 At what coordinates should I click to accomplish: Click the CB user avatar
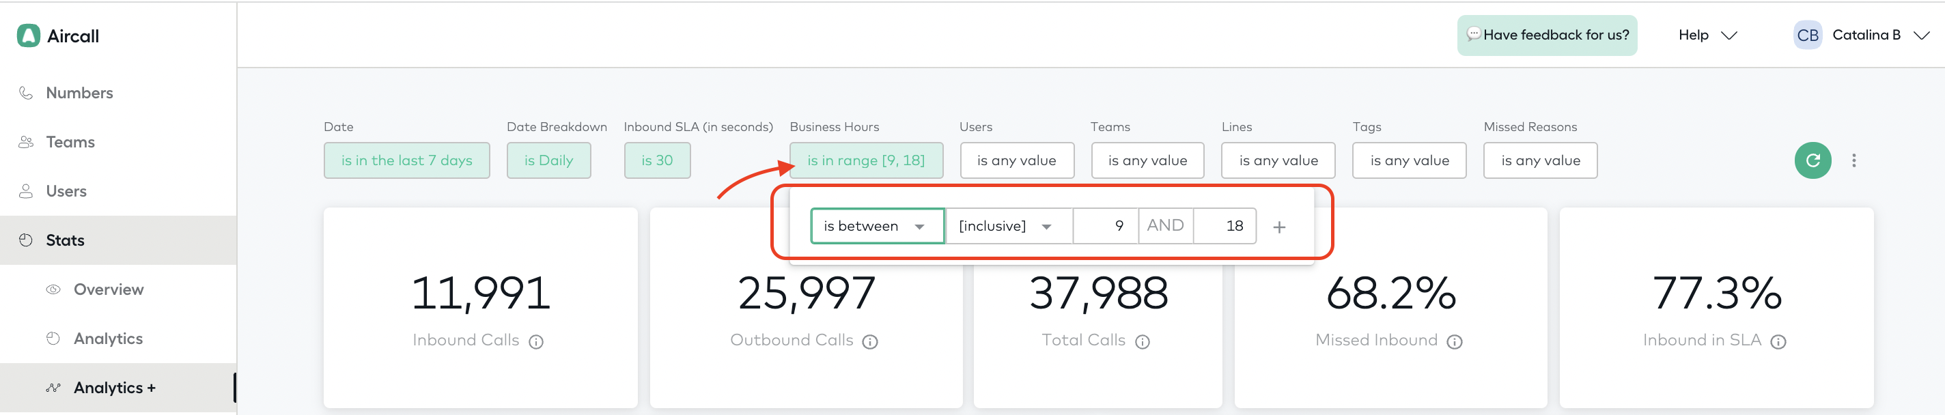1808,35
